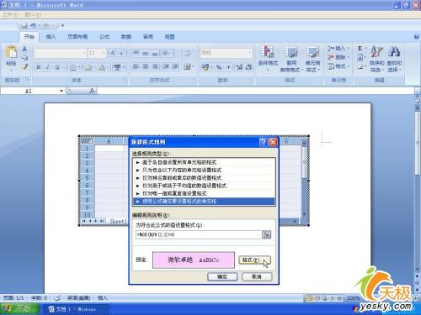Click the percent style icon
This screenshot has height=315, width=421.
[219, 67]
